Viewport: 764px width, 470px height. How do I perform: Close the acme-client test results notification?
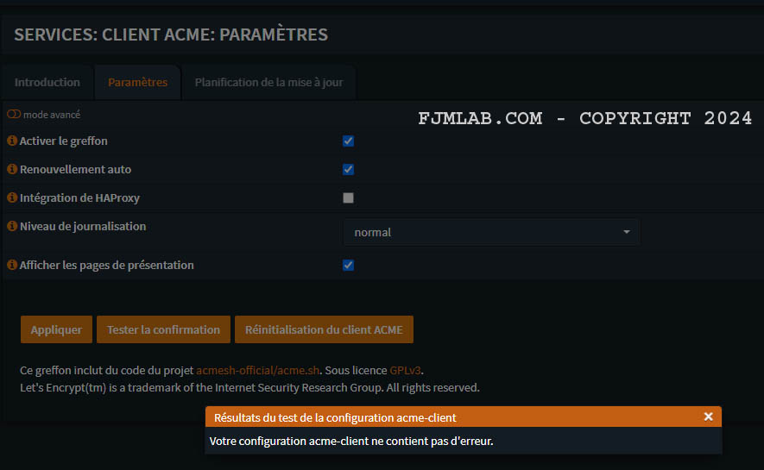pos(708,417)
